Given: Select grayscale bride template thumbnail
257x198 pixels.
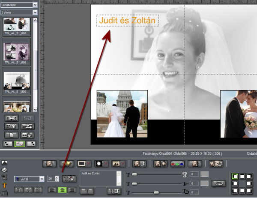Looking at the screenshot, I should 17,81.
